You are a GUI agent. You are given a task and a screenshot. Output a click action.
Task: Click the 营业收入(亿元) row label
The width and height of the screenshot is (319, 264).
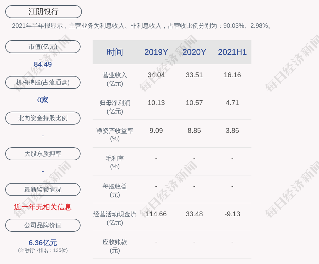tap(115, 79)
